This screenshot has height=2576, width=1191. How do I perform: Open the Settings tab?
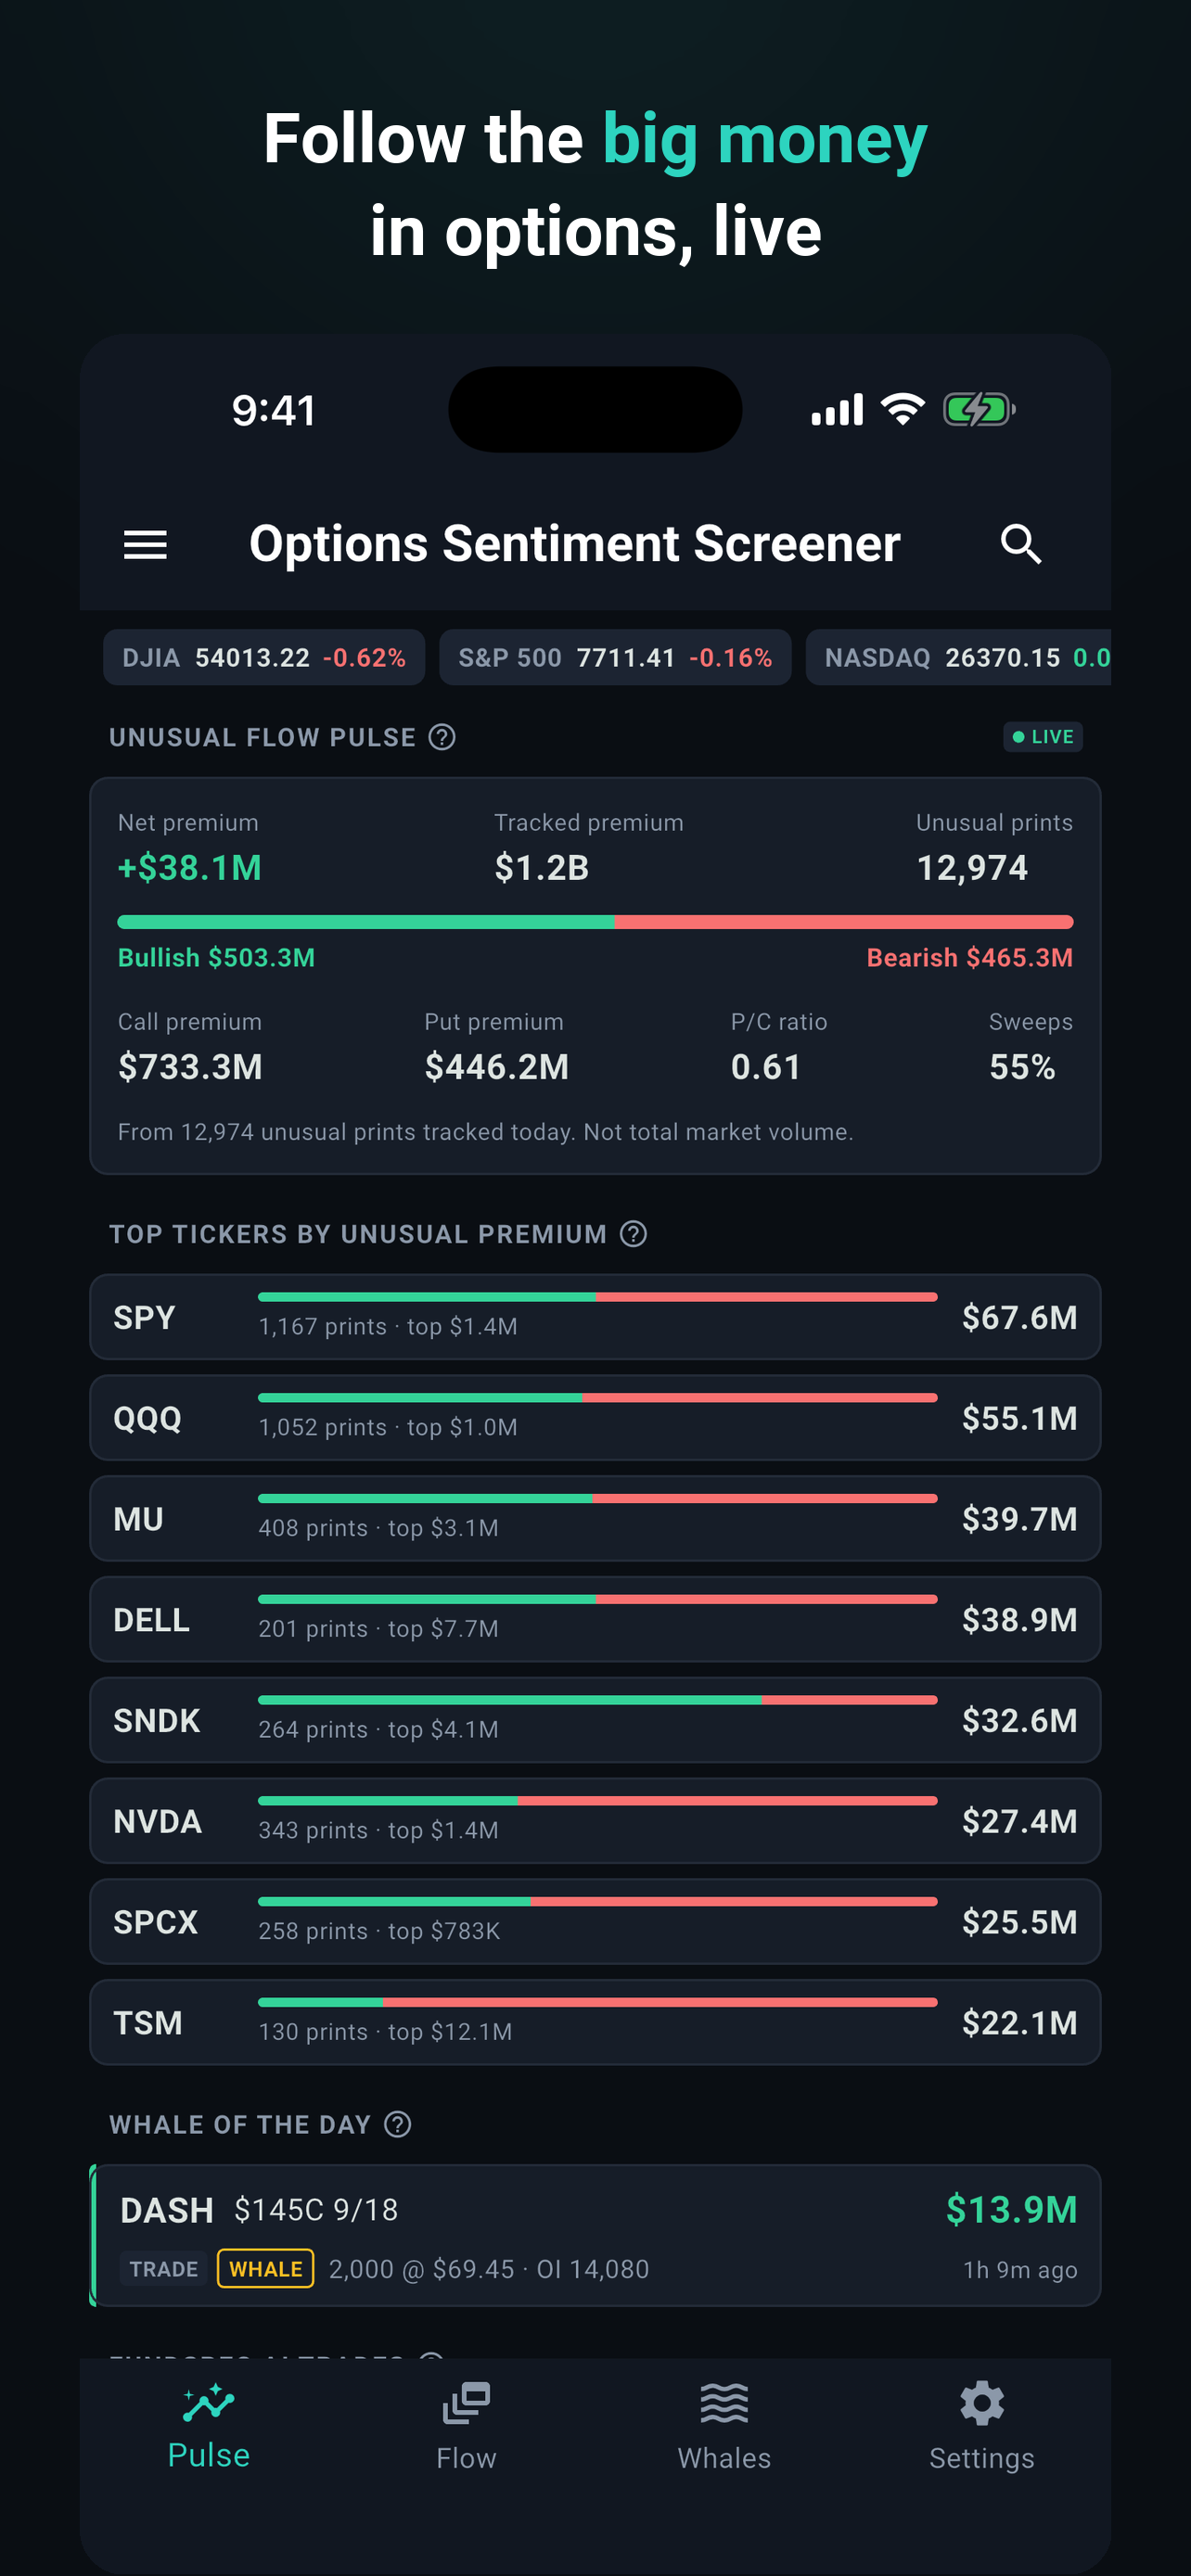point(982,2426)
